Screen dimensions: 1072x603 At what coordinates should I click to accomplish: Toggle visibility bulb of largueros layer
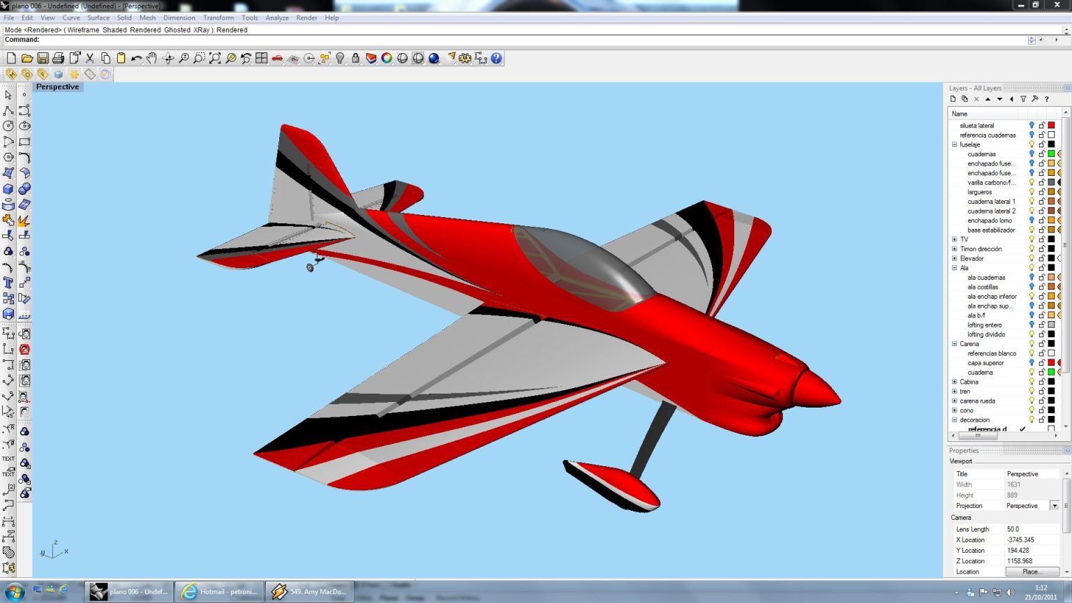[1032, 192]
